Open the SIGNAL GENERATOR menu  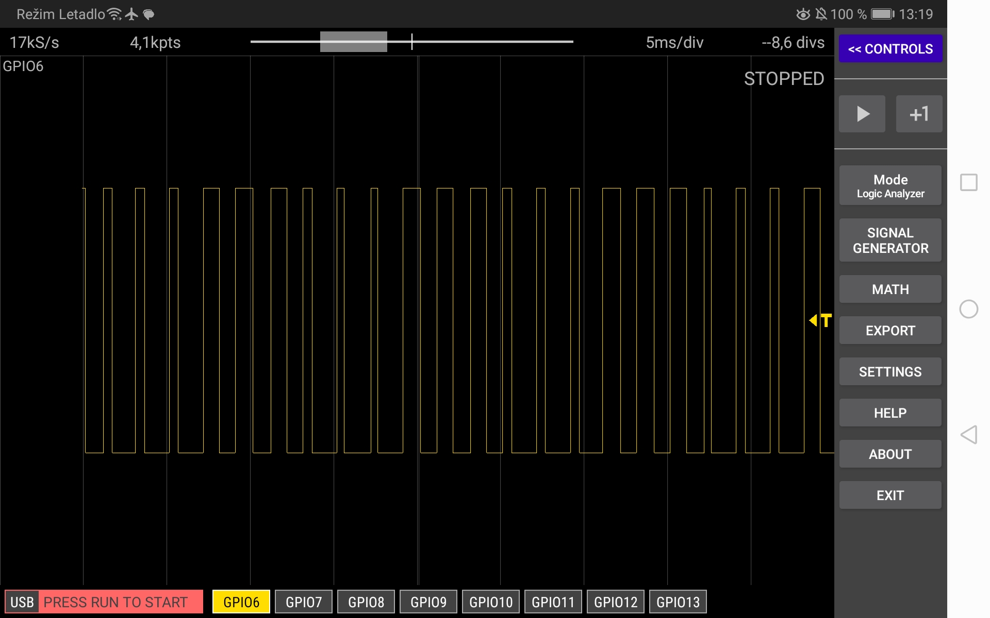pyautogui.click(x=890, y=241)
